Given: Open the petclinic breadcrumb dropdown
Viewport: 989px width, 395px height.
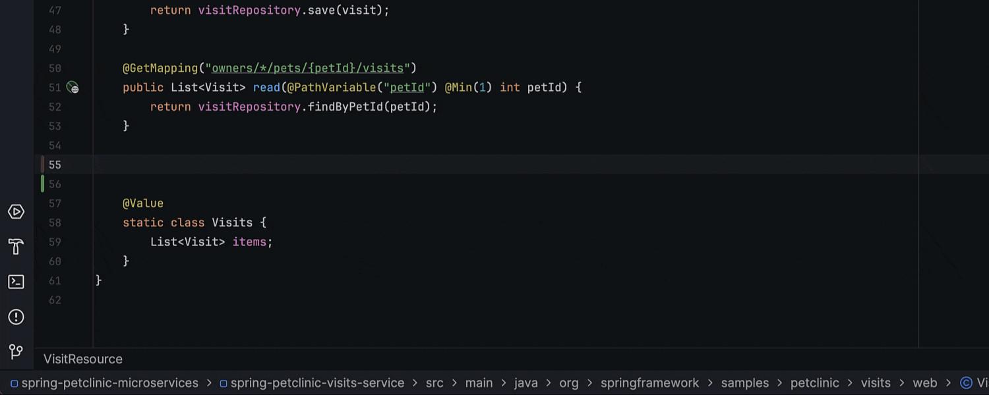Looking at the screenshot, I should click(x=814, y=382).
